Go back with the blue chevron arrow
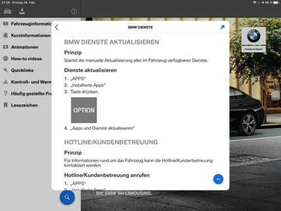The image size is (281, 211). 56,27
